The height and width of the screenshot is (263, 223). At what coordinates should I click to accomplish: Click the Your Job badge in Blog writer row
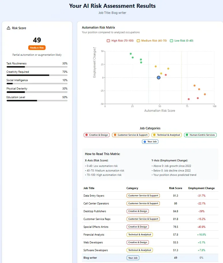133,258
